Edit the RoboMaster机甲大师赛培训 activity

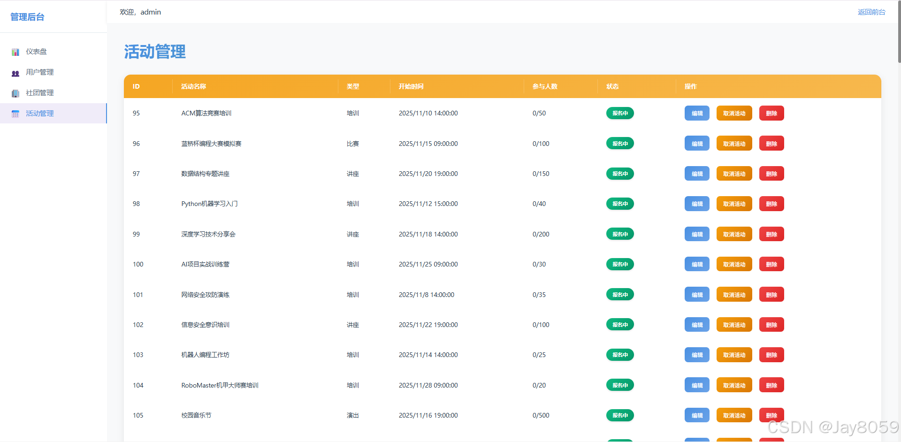point(697,385)
